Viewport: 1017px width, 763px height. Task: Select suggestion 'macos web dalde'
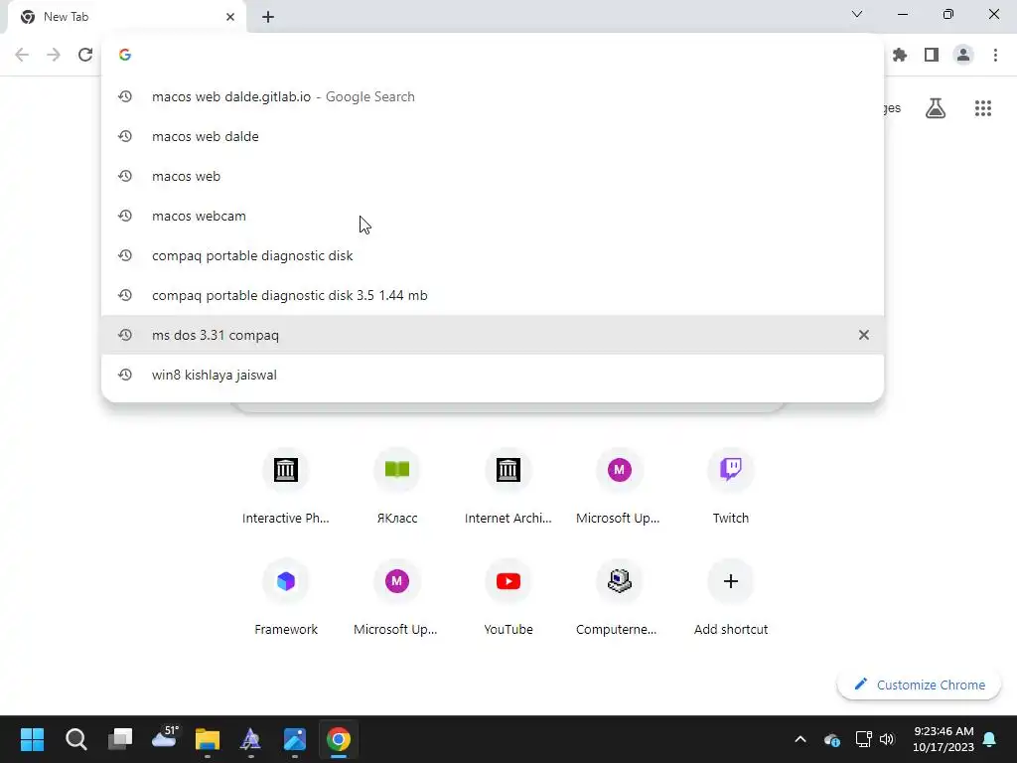[x=493, y=136]
